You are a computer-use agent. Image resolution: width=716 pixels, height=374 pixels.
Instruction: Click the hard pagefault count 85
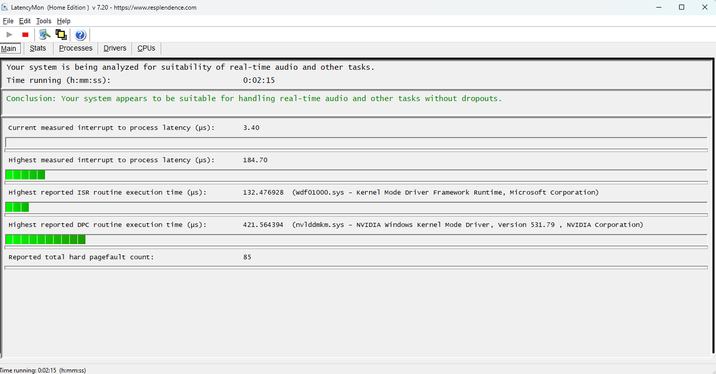click(x=247, y=257)
